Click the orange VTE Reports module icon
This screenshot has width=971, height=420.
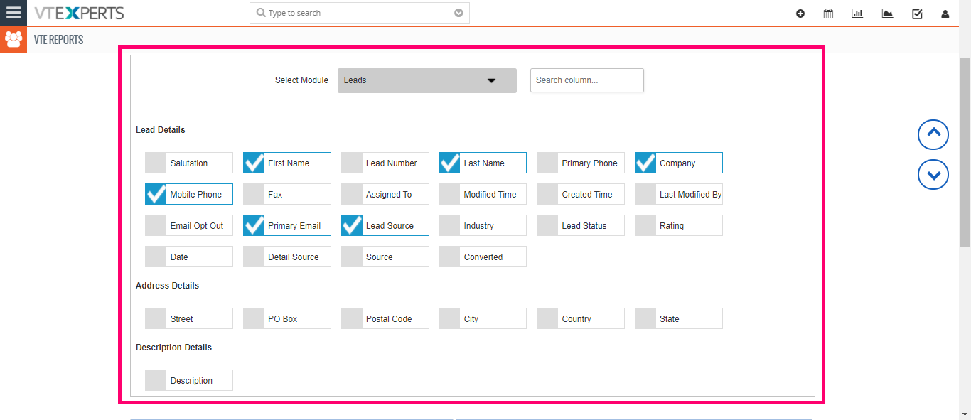coord(14,40)
